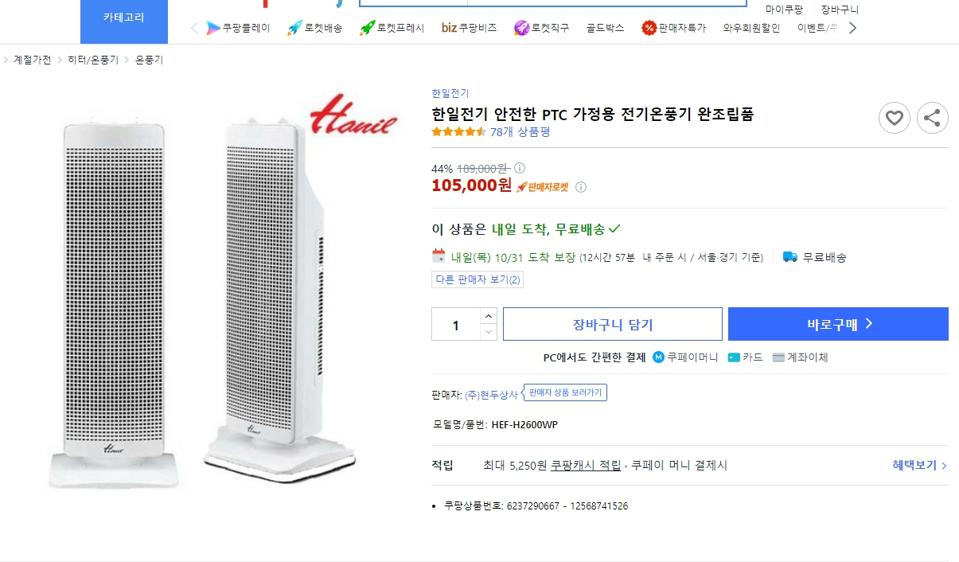The width and height of the screenshot is (959, 562).
Task: Select 골드박스 menu item
Action: pos(605,28)
